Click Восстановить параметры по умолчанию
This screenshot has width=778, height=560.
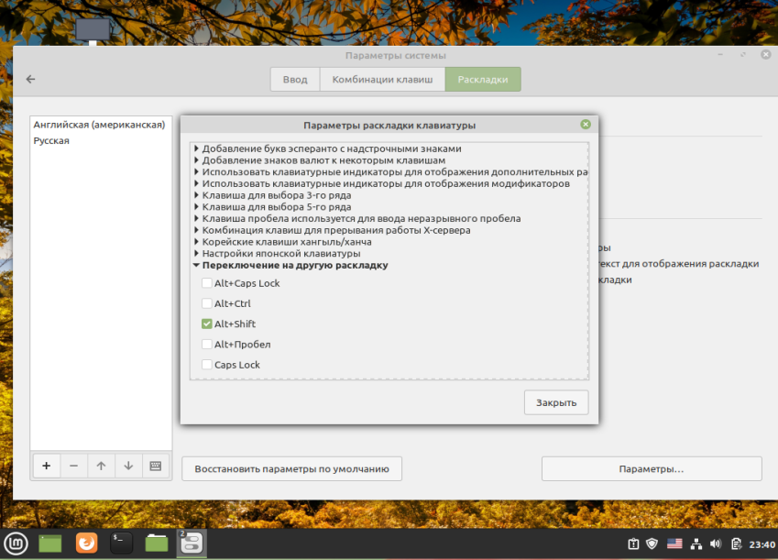[x=291, y=468]
